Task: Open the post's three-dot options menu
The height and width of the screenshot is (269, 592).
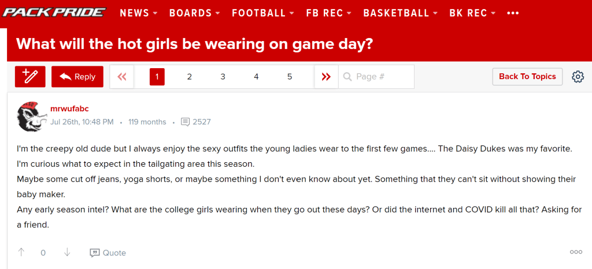Action: (576, 252)
